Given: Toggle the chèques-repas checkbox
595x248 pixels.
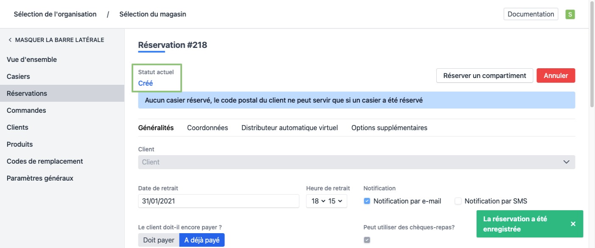Looking at the screenshot, I should pos(367,240).
